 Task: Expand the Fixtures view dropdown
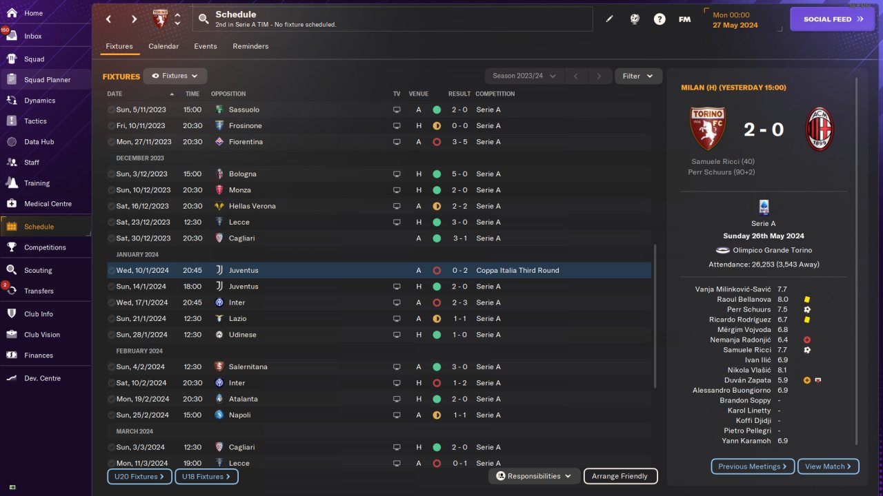coord(175,76)
